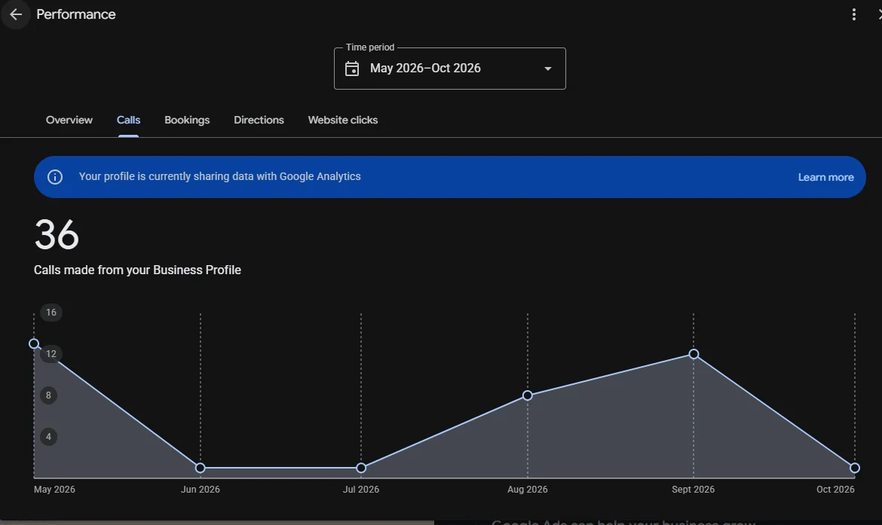Viewport: 882px width, 525px height.
Task: Click the info icon in the Analytics banner
Action: coord(55,177)
